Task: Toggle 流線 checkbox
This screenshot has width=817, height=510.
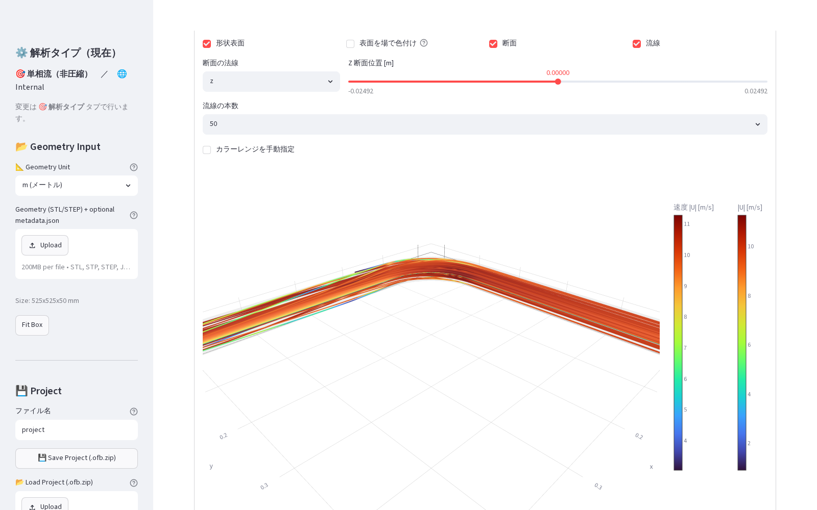Action: point(637,44)
